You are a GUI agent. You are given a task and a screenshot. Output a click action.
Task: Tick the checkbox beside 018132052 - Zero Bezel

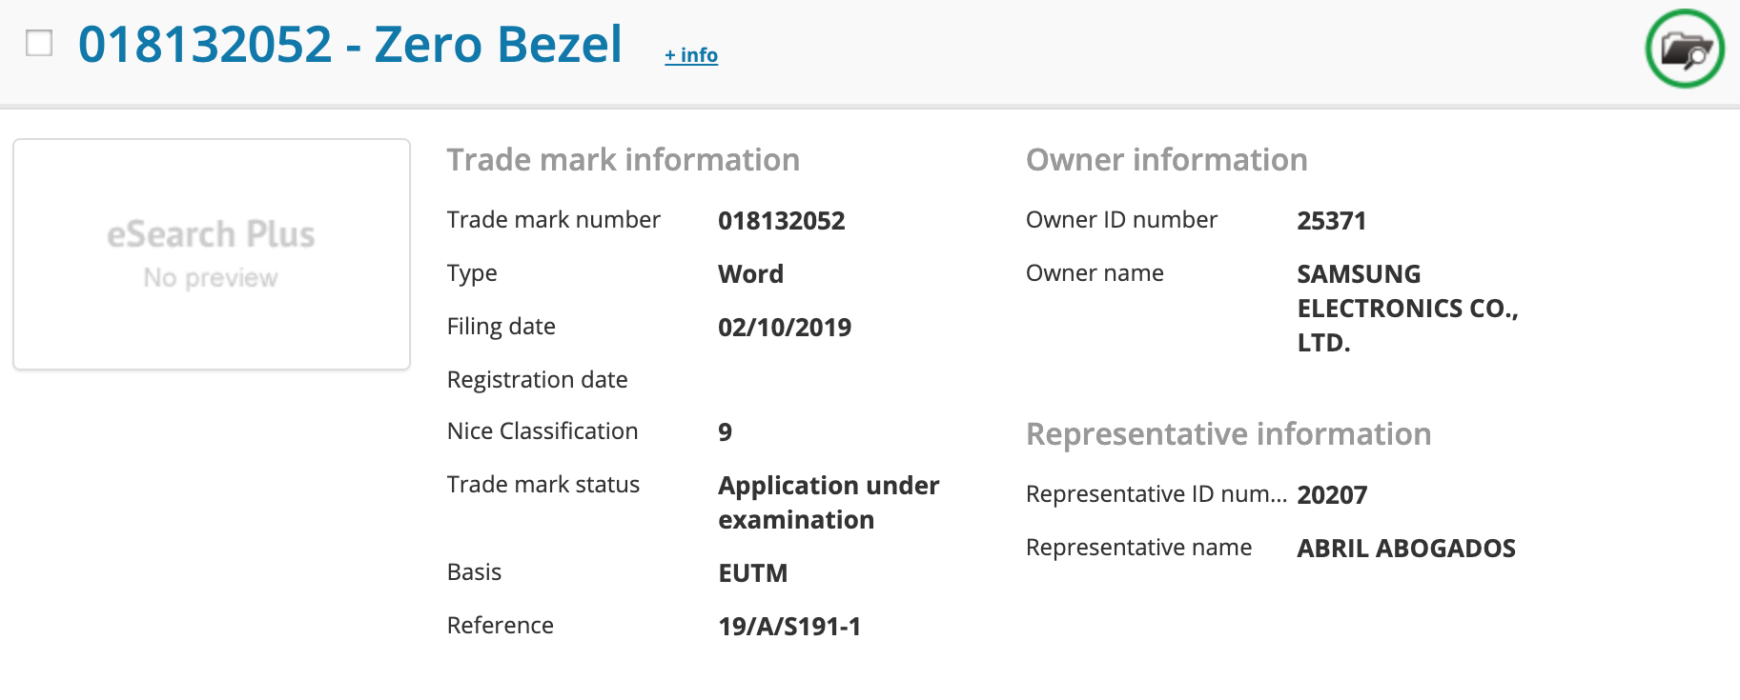point(39,43)
